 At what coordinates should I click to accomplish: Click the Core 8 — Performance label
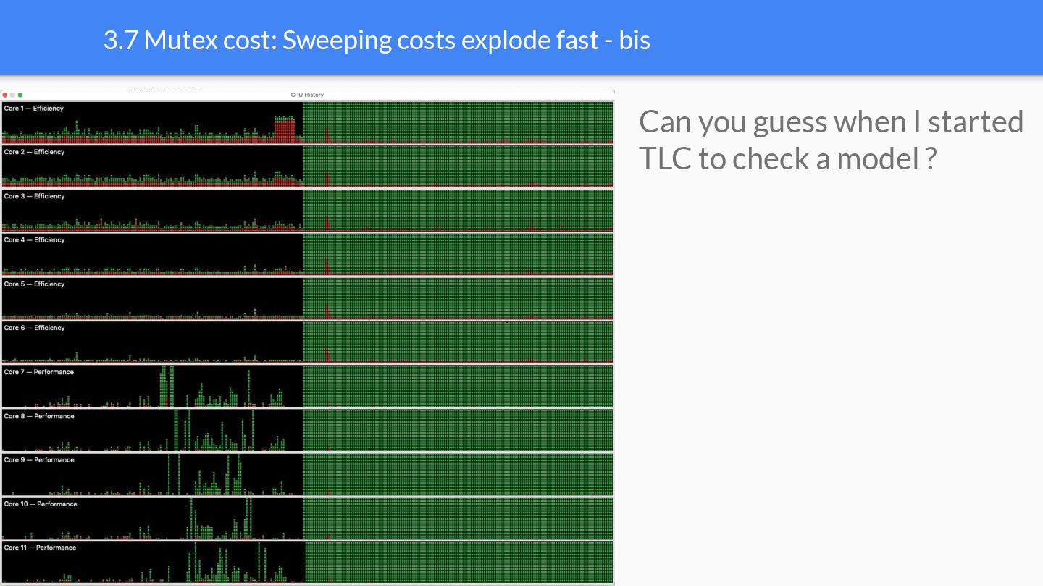tap(38, 416)
